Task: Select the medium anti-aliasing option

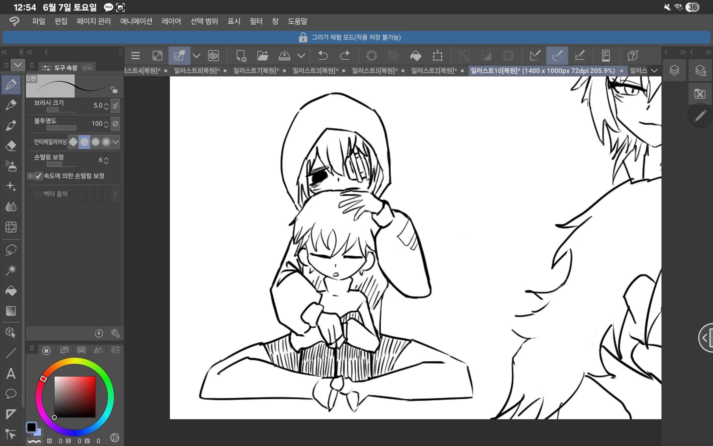Action: coord(95,142)
